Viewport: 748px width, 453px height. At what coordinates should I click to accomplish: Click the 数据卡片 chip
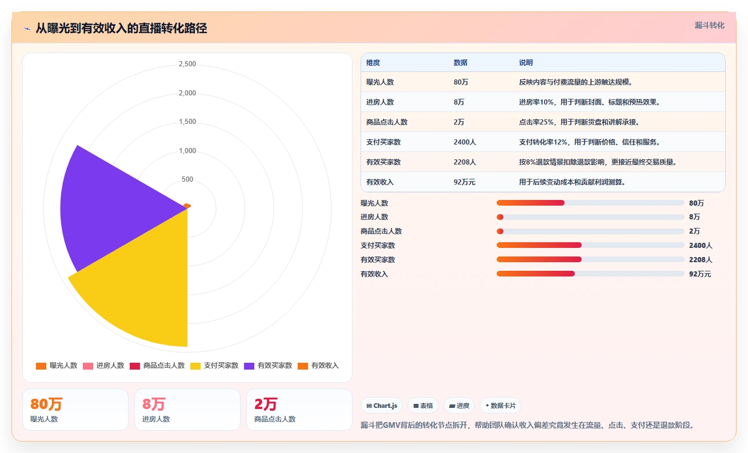pos(501,406)
